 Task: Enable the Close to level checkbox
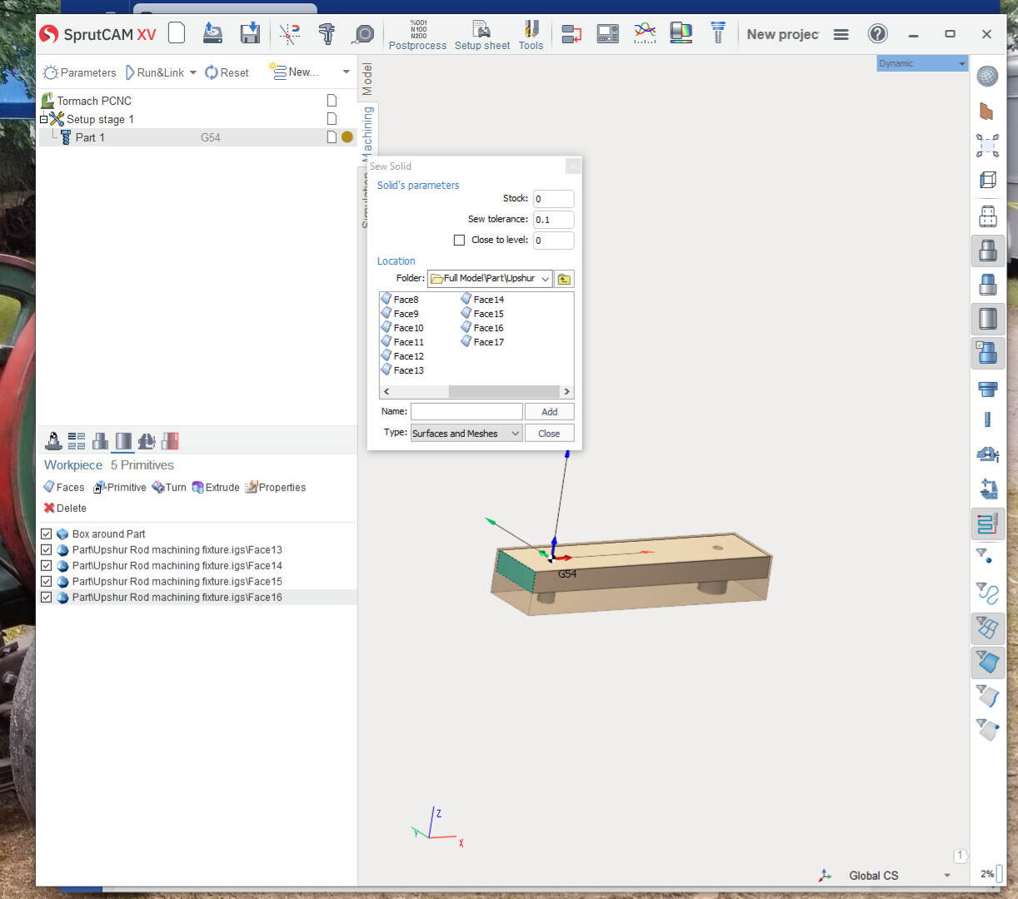[x=459, y=240]
